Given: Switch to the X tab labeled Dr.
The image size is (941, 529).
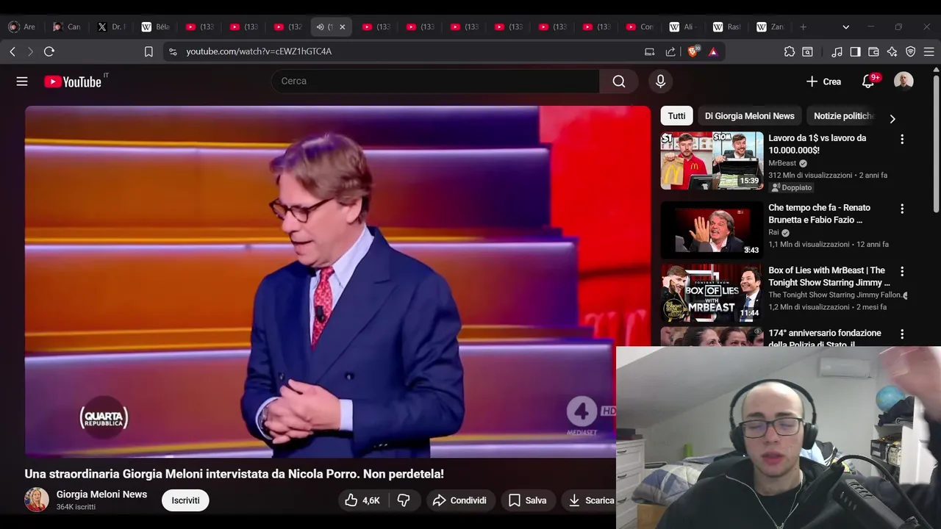Looking at the screenshot, I should (x=112, y=27).
